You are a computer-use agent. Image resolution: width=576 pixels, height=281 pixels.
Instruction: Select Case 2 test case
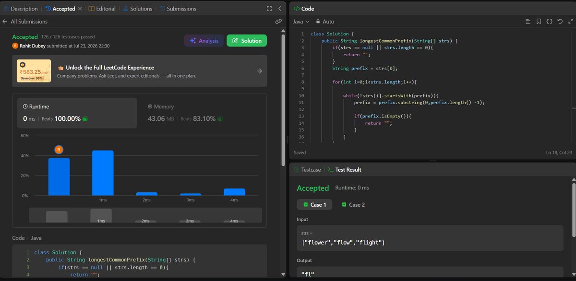(x=353, y=205)
